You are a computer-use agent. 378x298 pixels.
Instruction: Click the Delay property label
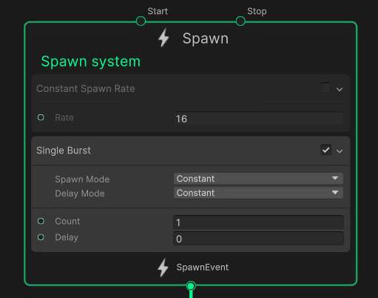coord(67,237)
